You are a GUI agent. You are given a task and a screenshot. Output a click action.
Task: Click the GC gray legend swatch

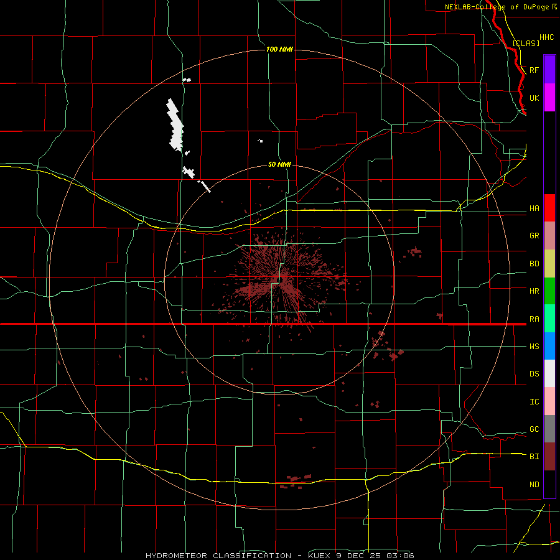click(549, 429)
